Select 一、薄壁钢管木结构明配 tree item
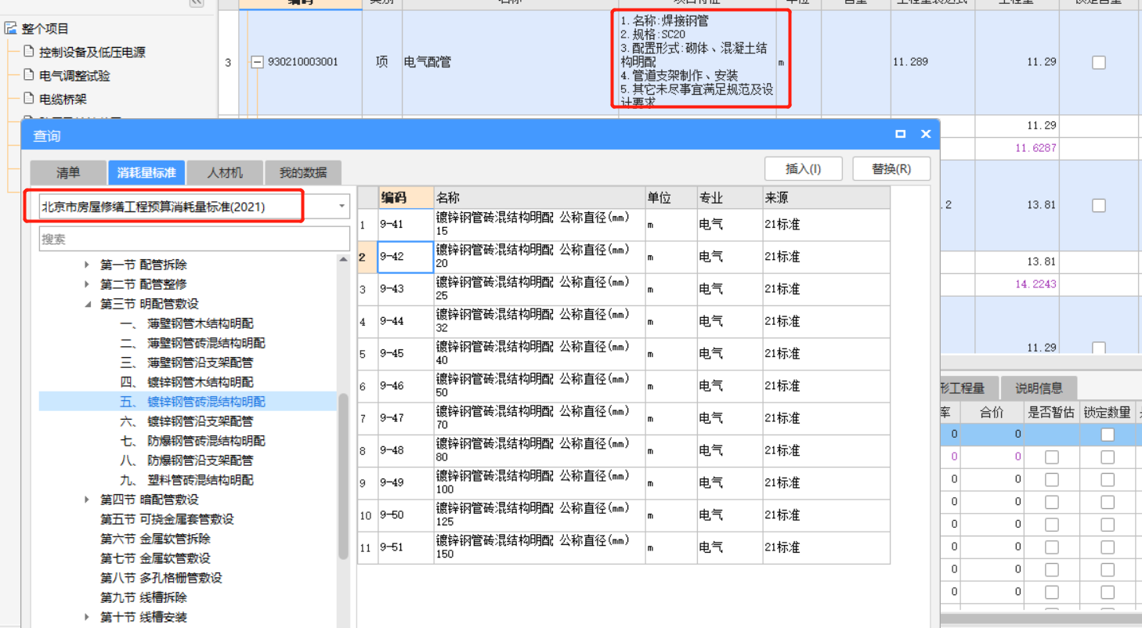Viewport: 1142px width, 628px height. click(x=186, y=323)
